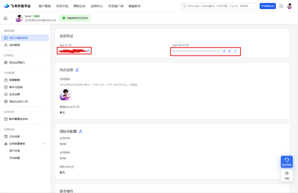
Task: Open user avatar menu in top bar
Action: (x=290, y=6)
